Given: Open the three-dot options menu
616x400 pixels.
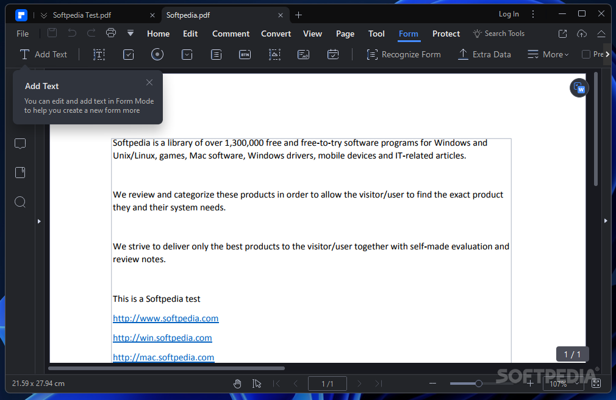Looking at the screenshot, I should 532,14.
